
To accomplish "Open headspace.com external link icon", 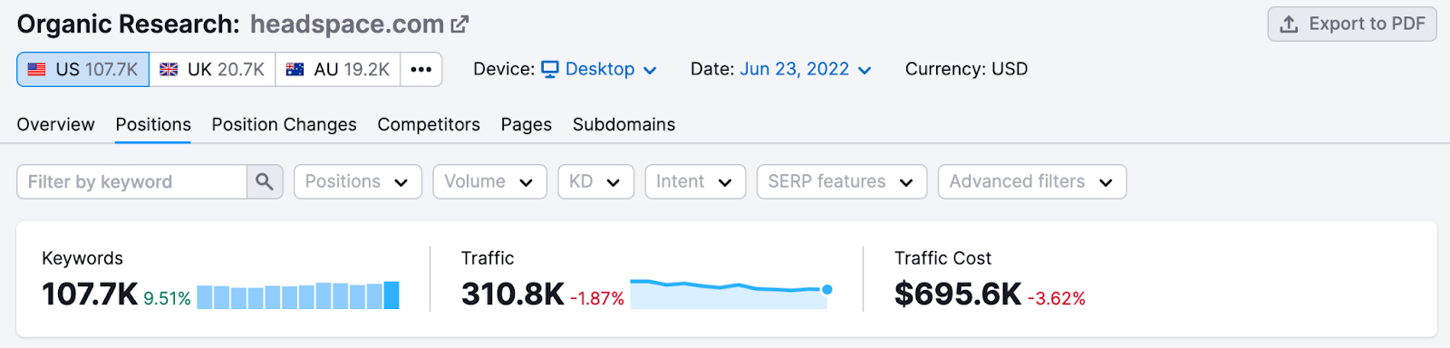I will tap(459, 24).
